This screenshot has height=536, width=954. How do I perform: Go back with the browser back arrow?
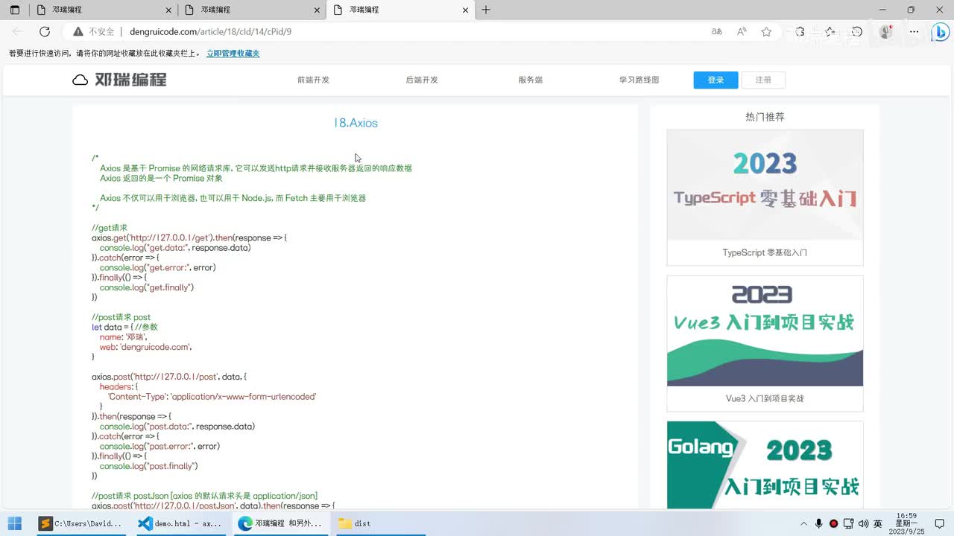point(18,32)
